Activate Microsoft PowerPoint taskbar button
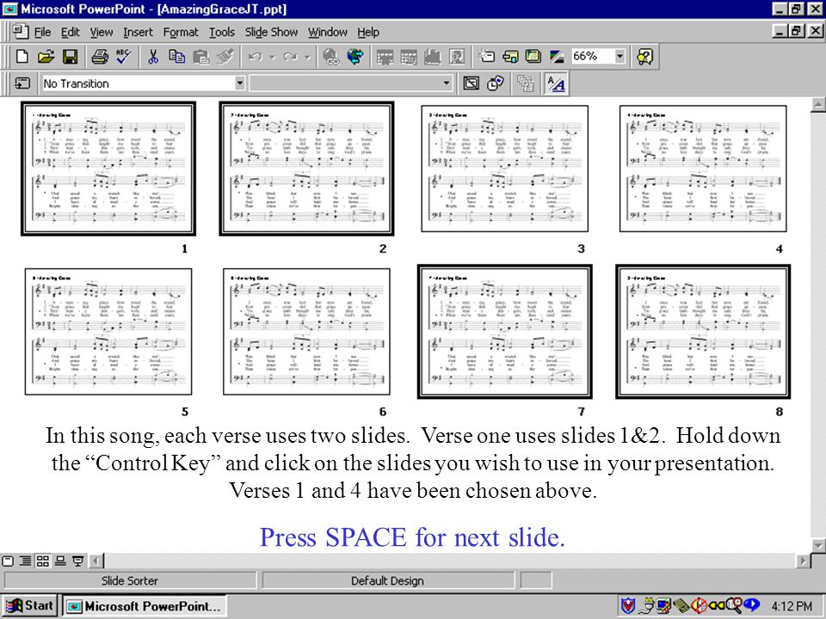Viewport: 826px width, 619px height. [145, 606]
